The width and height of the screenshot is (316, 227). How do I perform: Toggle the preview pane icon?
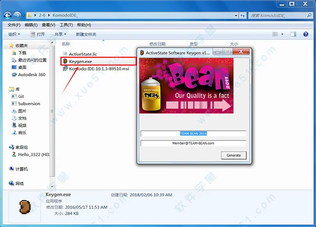(293, 34)
